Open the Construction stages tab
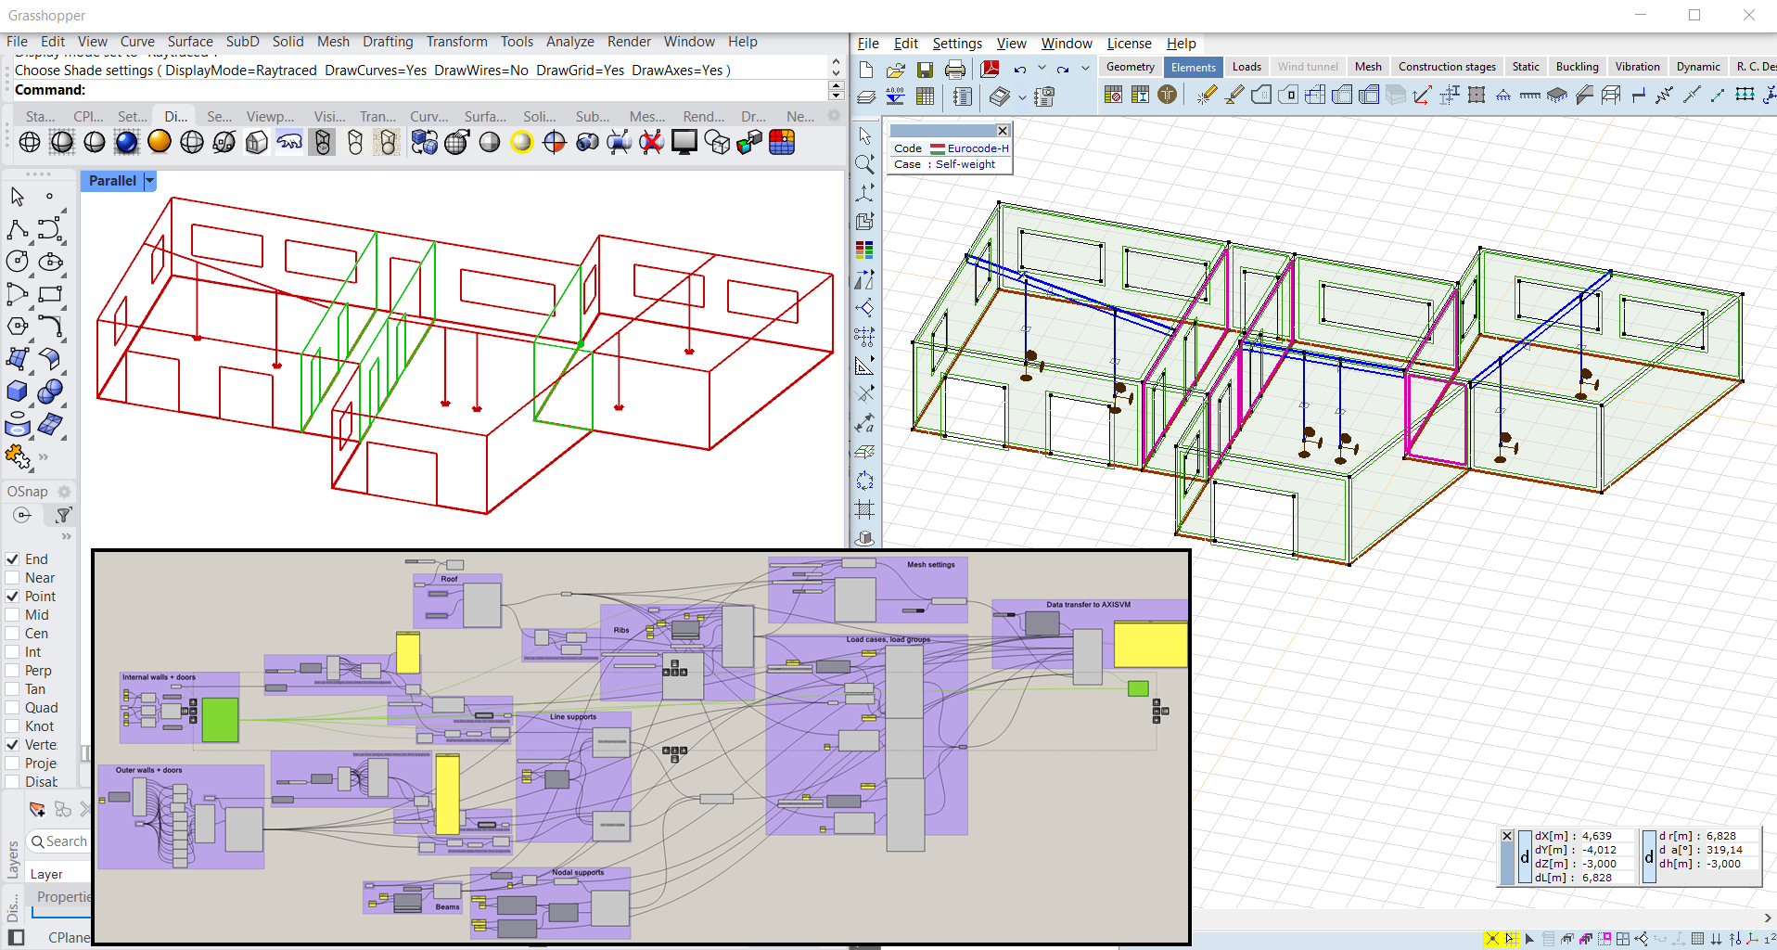Image resolution: width=1777 pixels, height=950 pixels. 1446,67
